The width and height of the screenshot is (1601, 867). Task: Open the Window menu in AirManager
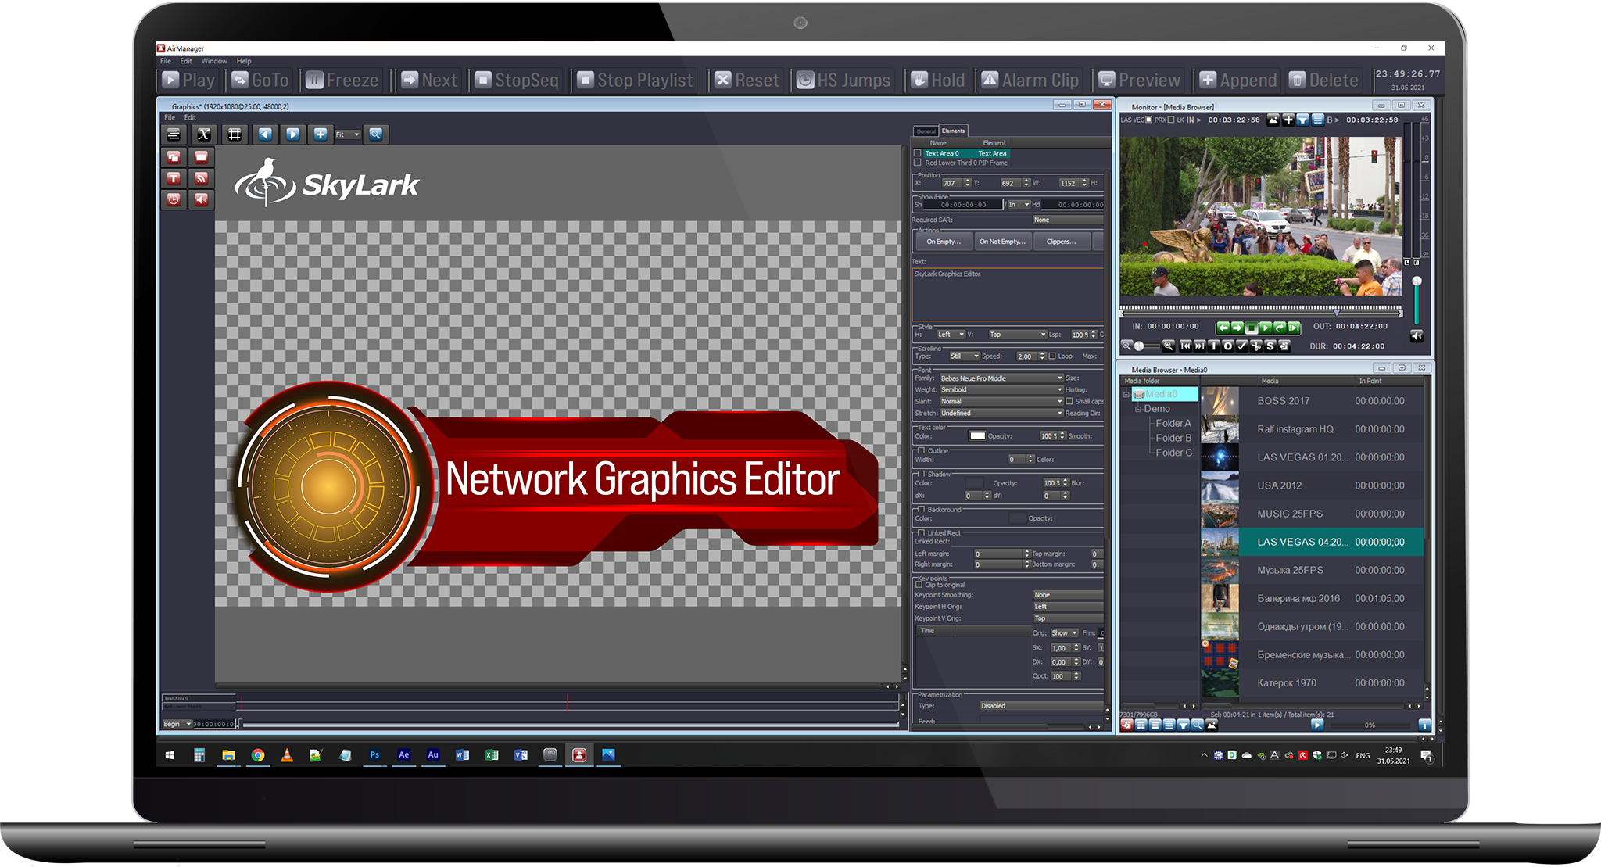click(214, 61)
